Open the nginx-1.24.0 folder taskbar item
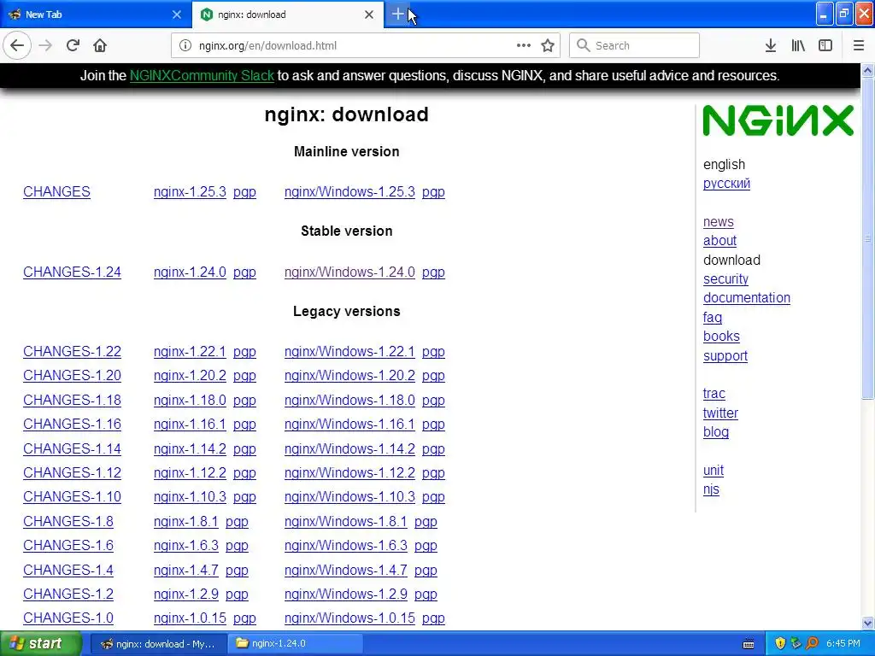Screen dimensions: 875x656 (295, 643)
